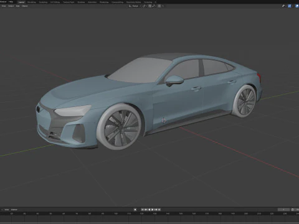The width and height of the screenshot is (299, 224).
Task: Toggle proportional editing
Action: tap(159, 6)
